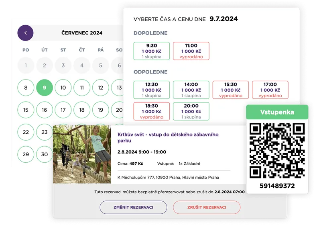Select day 12 in the calendar
Screen dimensions: 321x225
coord(101,88)
